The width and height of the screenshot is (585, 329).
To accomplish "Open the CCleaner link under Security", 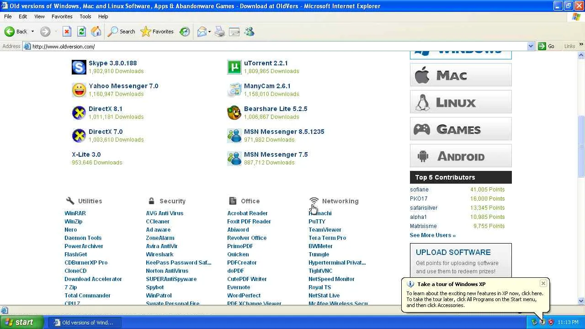I will click(158, 222).
